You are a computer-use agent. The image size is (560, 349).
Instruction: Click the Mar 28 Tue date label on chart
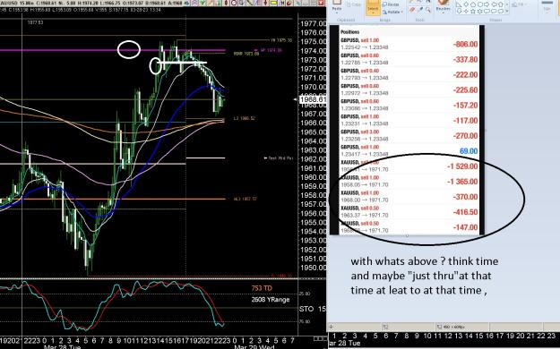click(62, 347)
